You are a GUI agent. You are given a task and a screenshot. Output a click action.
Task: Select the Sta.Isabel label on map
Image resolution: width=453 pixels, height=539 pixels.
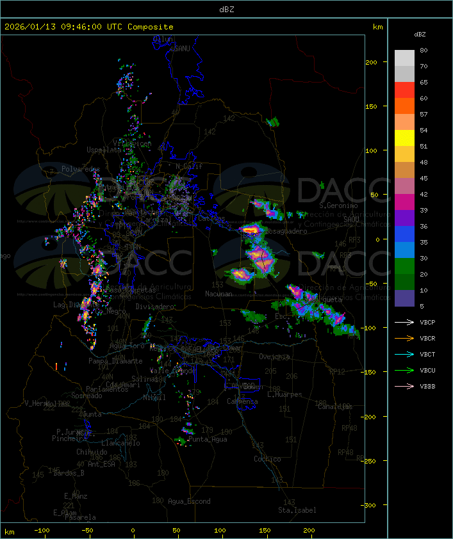(x=297, y=510)
